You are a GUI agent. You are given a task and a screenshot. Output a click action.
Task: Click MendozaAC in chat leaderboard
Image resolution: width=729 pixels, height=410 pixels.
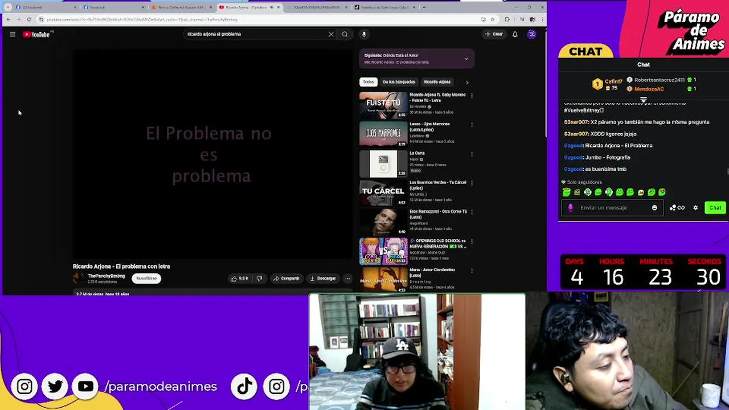(x=649, y=89)
